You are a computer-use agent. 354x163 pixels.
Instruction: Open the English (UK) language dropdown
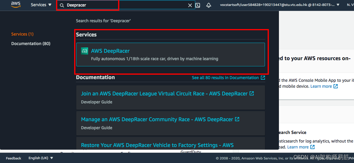tap(41, 158)
